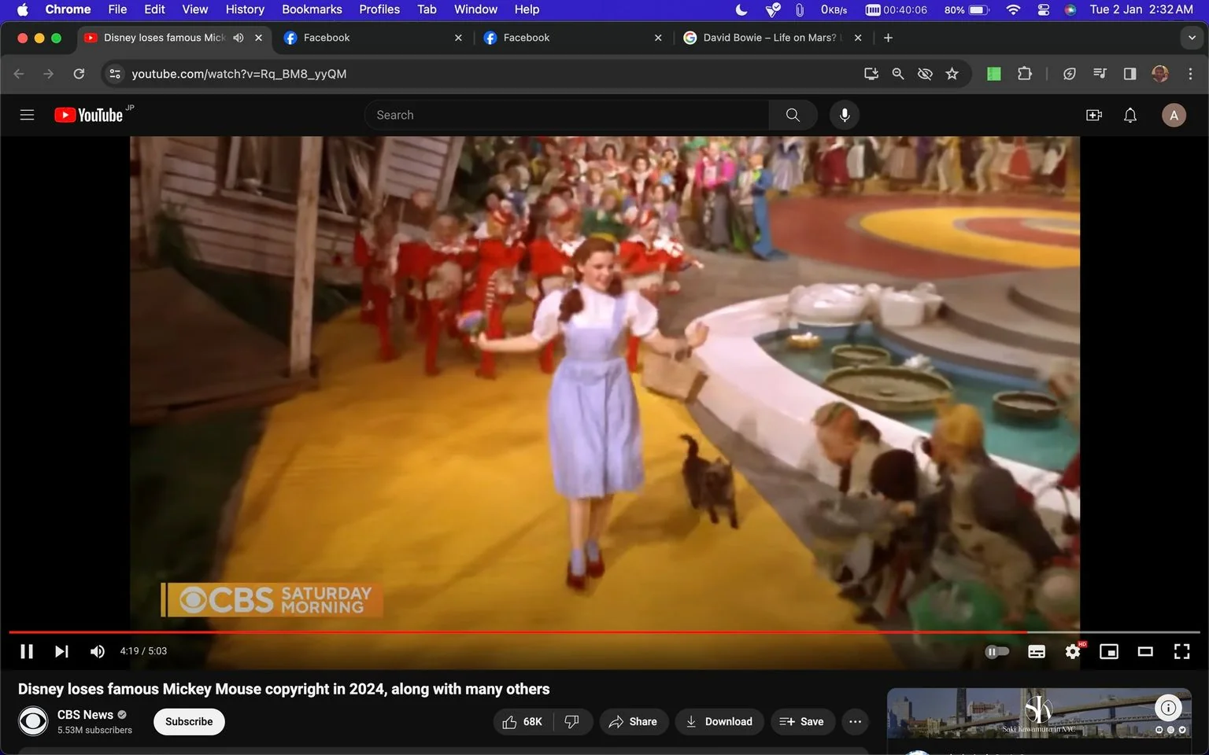
Task: Install app or cast screen icon
Action: (x=871, y=74)
